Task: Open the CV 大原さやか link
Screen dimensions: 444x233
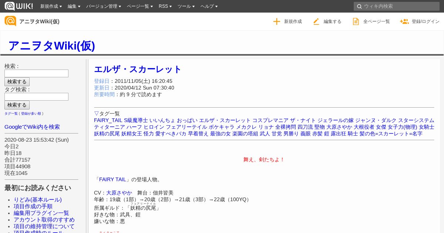Action: point(119,193)
